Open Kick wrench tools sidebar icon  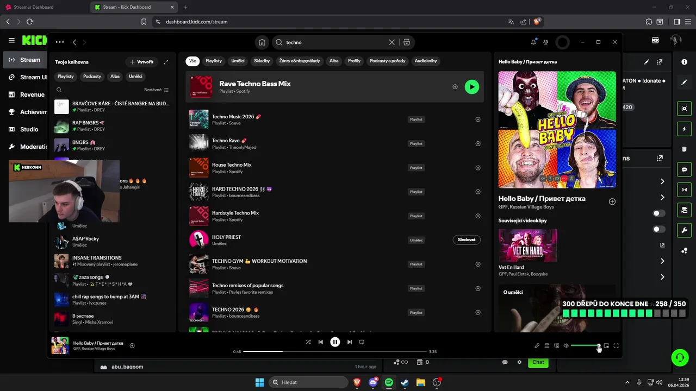click(x=684, y=230)
